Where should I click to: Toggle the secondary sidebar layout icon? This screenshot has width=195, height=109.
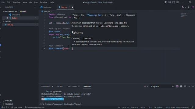[174, 2]
